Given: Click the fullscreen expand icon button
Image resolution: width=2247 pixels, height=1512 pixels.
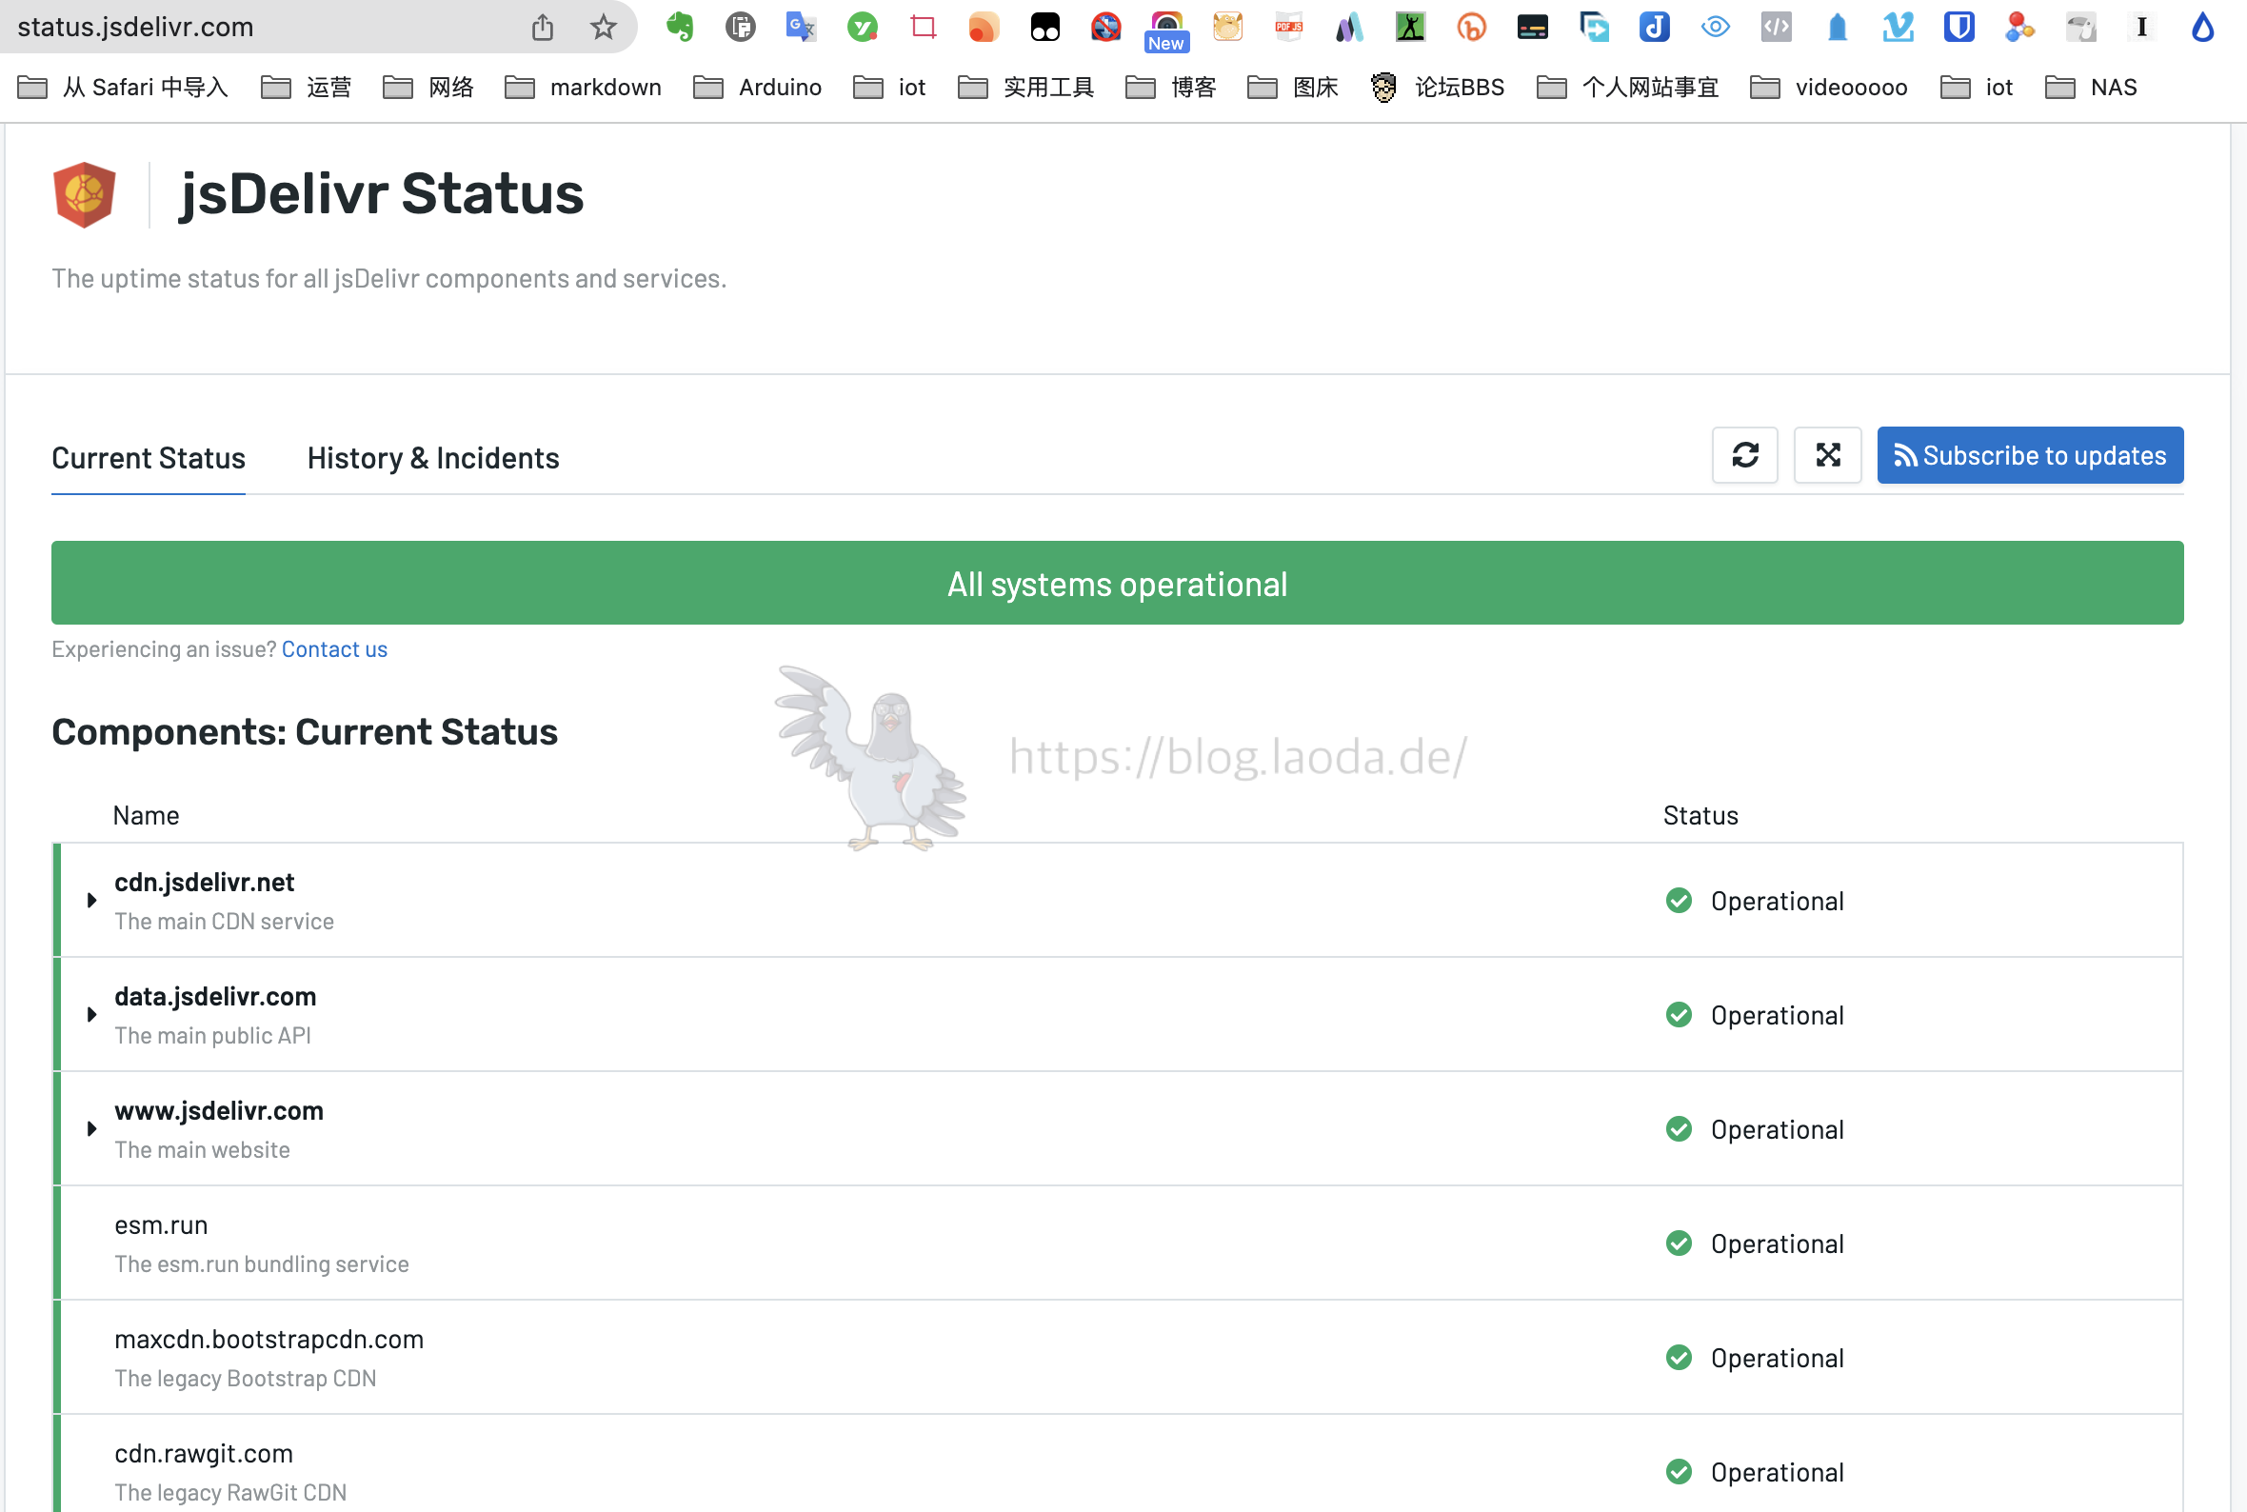Looking at the screenshot, I should coord(1827,455).
